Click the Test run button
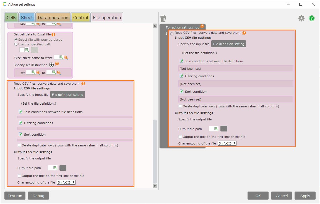320x204 pixels. pyautogui.click(x=15, y=196)
